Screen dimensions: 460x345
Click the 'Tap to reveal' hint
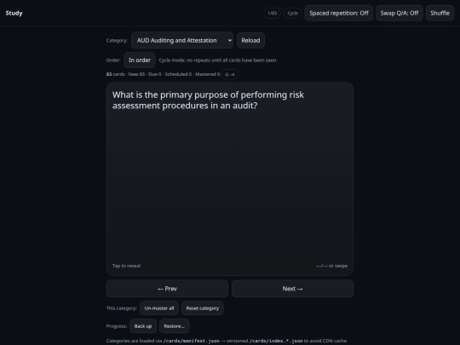pos(126,266)
